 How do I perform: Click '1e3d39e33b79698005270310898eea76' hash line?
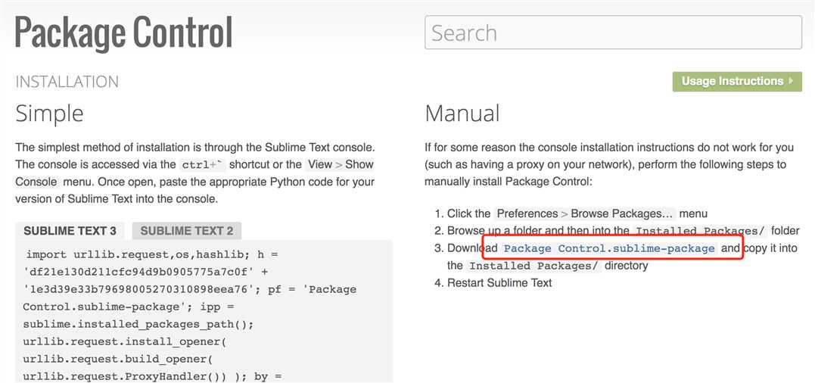tap(190, 289)
